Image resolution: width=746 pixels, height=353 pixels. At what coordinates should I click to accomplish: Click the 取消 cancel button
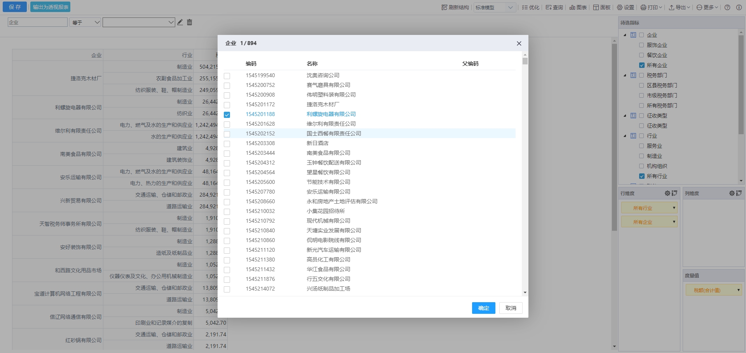point(511,308)
